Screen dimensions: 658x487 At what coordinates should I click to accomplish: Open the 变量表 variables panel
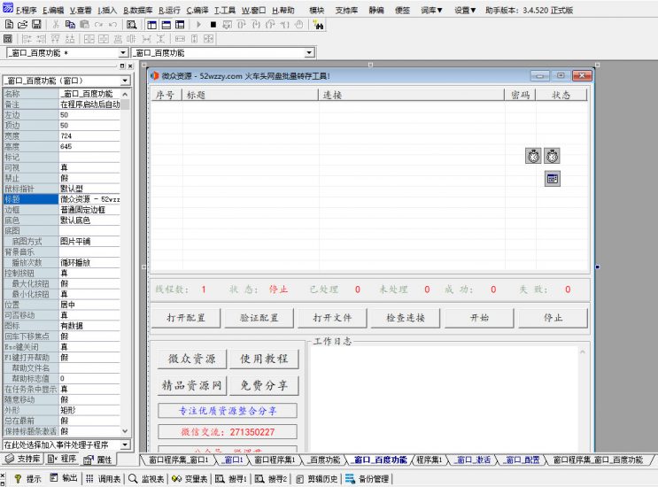pos(190,479)
